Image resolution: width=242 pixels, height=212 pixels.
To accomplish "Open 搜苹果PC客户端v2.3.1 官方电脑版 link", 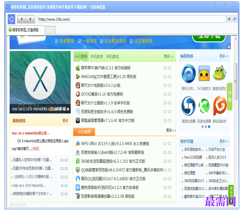I will [106, 68].
